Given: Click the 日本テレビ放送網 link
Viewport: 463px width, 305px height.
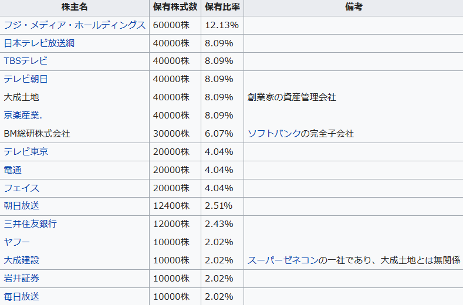Looking at the screenshot, I should pos(39,43).
